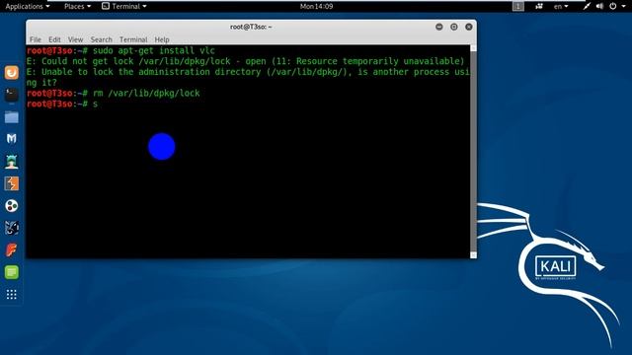Open the volume speaker icon
Viewport: 632px width, 355px height.
pos(599,6)
